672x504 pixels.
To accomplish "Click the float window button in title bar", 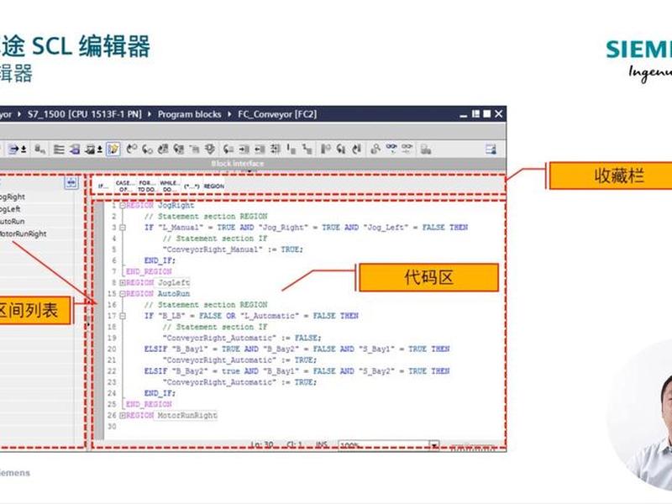I will [475, 114].
